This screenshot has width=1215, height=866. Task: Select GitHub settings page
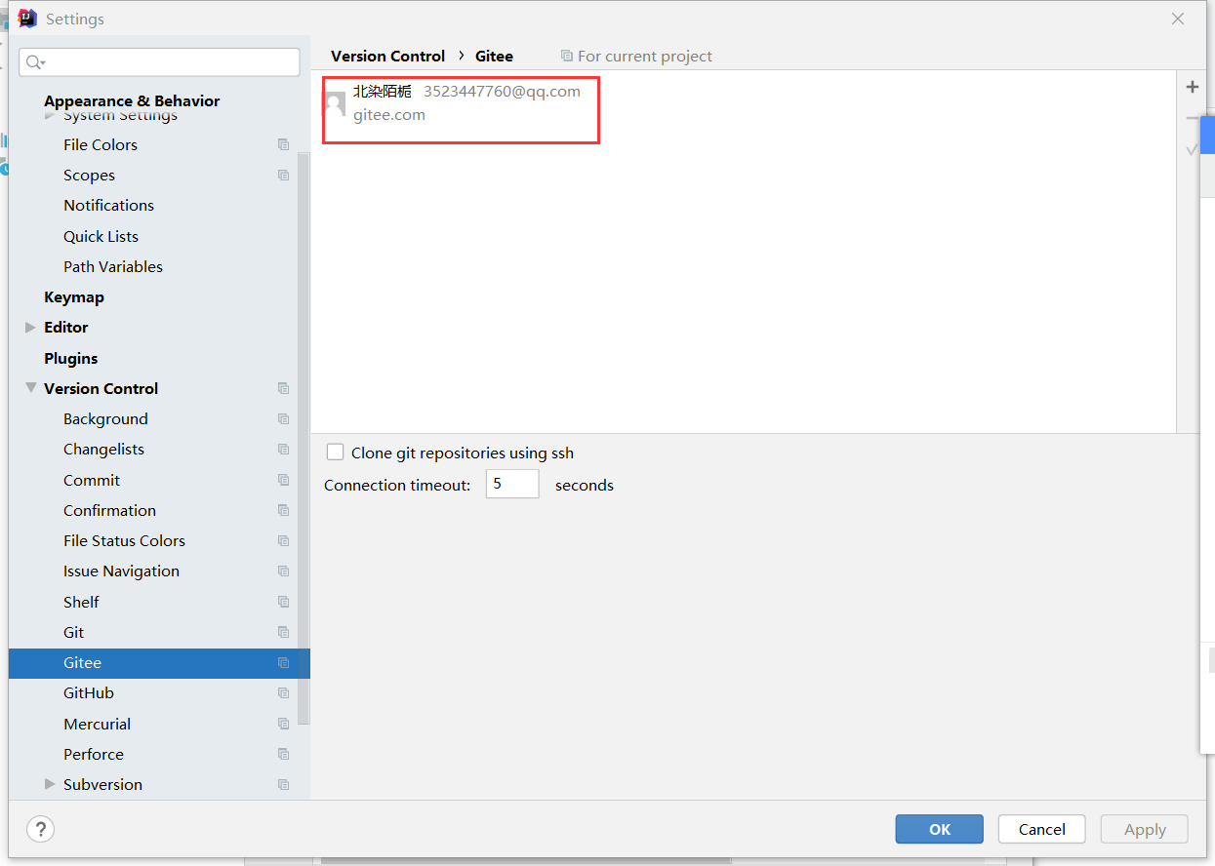(x=89, y=693)
